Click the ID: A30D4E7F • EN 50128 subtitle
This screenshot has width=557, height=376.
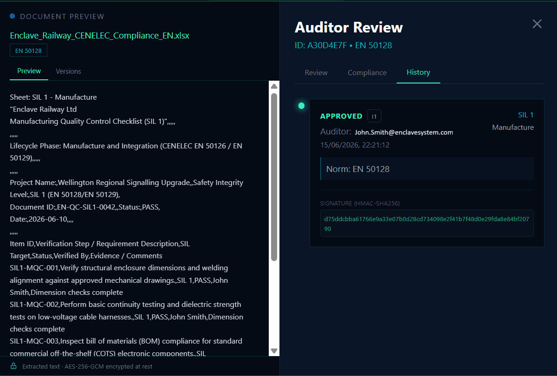[x=343, y=45]
